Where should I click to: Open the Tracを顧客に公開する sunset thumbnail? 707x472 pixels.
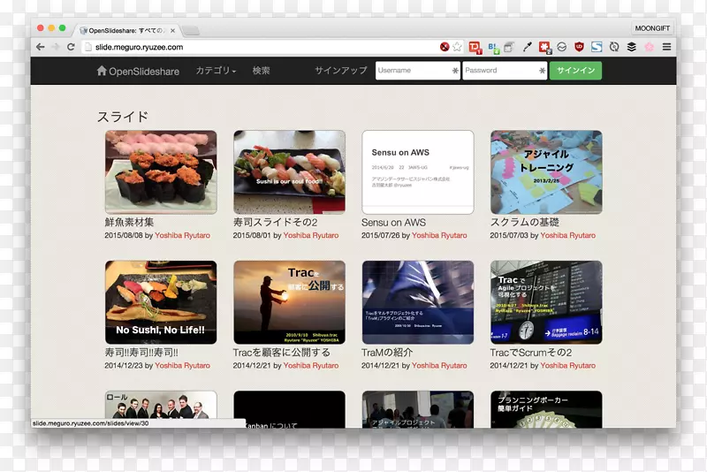(290, 302)
